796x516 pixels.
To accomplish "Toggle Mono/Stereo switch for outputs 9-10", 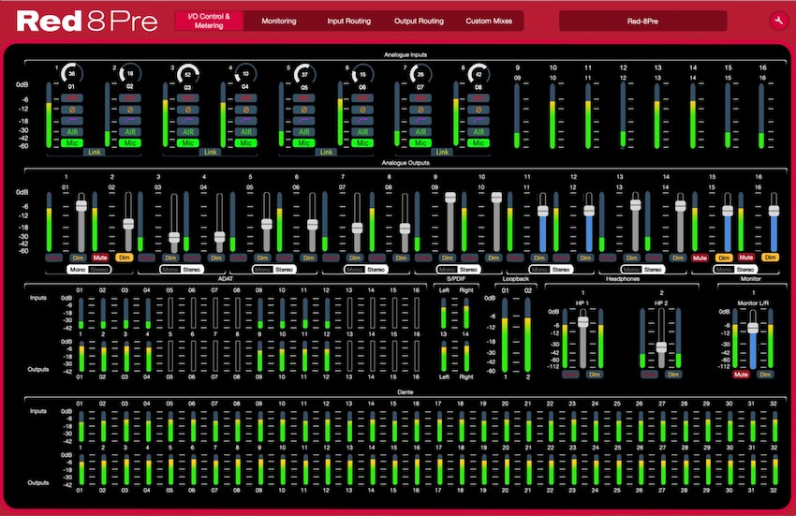I will [459, 269].
